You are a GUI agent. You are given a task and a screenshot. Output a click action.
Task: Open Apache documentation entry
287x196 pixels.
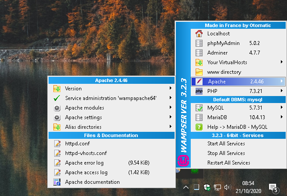[x=111, y=182]
